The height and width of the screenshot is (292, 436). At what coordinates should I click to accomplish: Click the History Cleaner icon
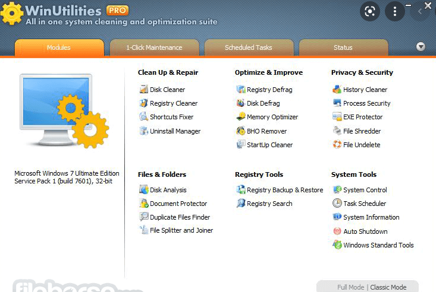337,90
